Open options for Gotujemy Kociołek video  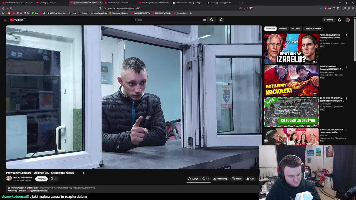347,67
